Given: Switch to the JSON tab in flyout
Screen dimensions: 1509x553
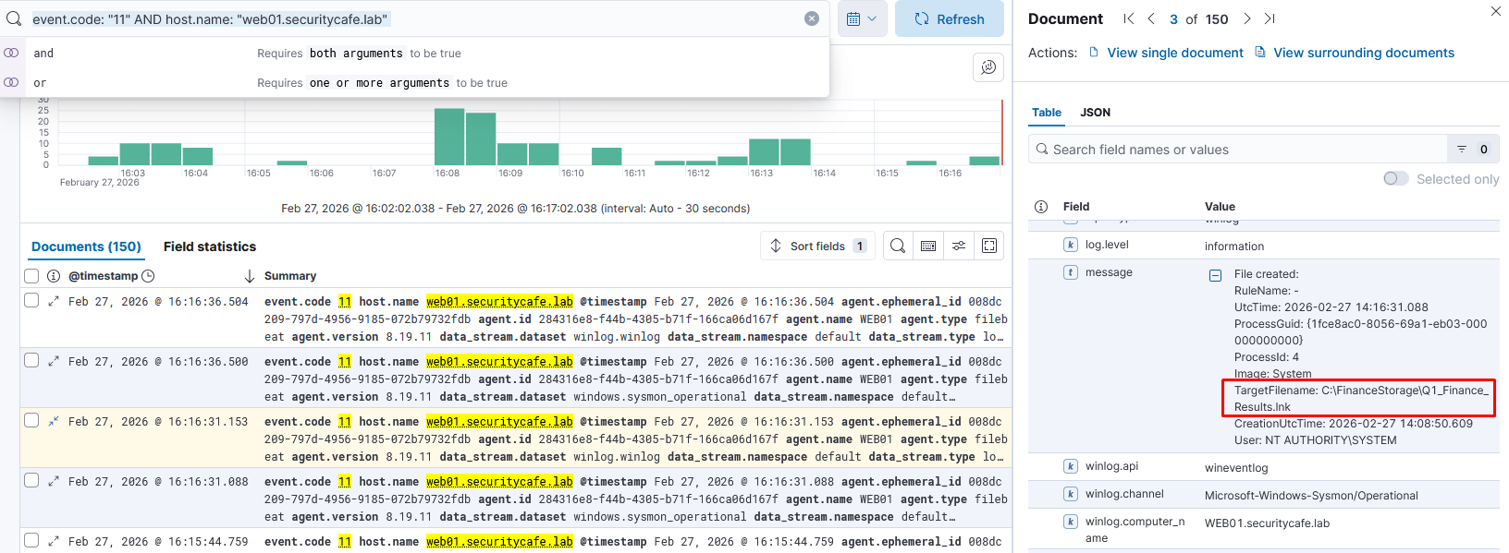Looking at the screenshot, I should point(1096,113).
